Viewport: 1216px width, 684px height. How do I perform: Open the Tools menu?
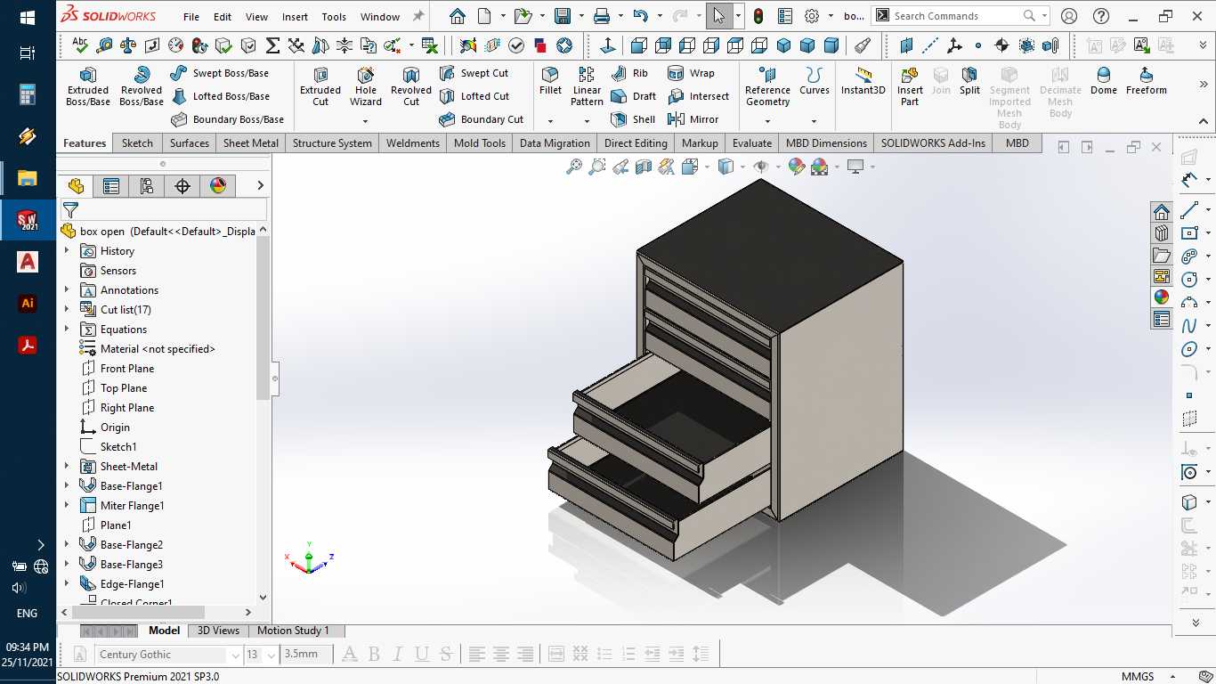click(334, 17)
